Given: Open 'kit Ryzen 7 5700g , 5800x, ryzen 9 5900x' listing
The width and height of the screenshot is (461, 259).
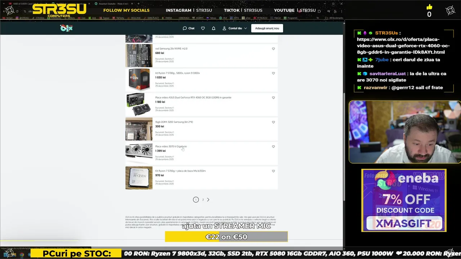Looking at the screenshot, I should (178, 73).
